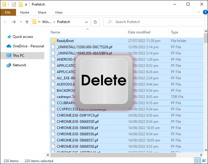Click the horizontal scrollbar right arrow
208x164 pixels.
[201, 155]
